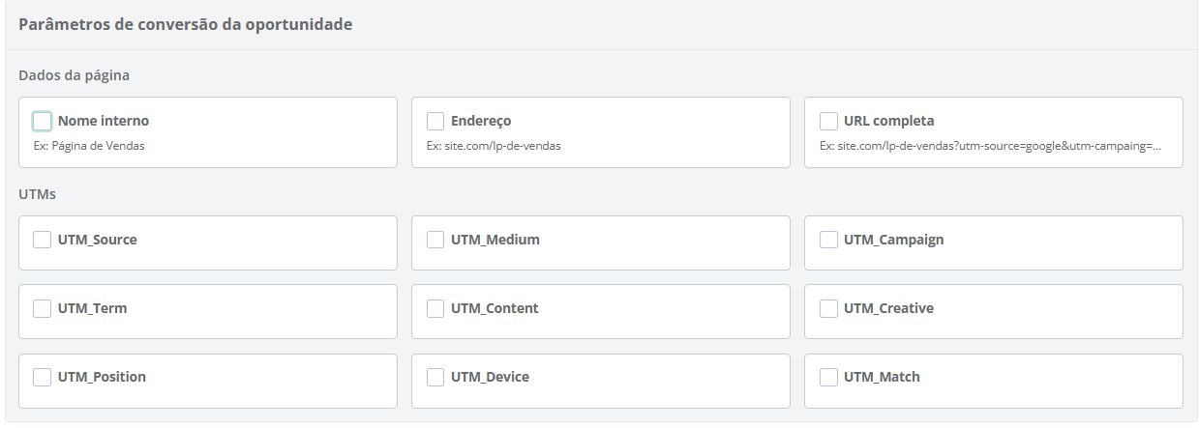Select the UTM_Medium checkbox
The width and height of the screenshot is (1199, 428).
(x=435, y=240)
